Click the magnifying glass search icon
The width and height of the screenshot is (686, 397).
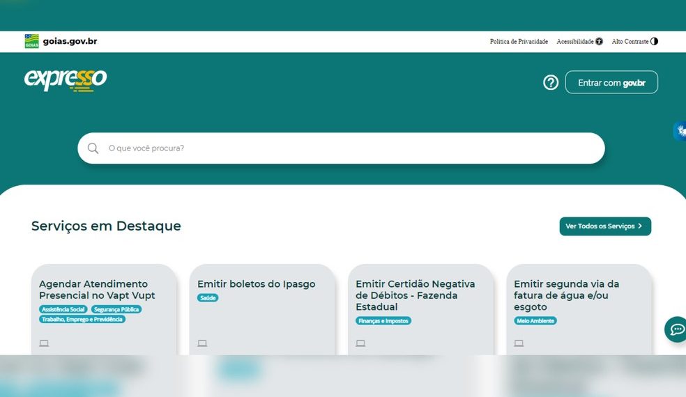point(93,148)
